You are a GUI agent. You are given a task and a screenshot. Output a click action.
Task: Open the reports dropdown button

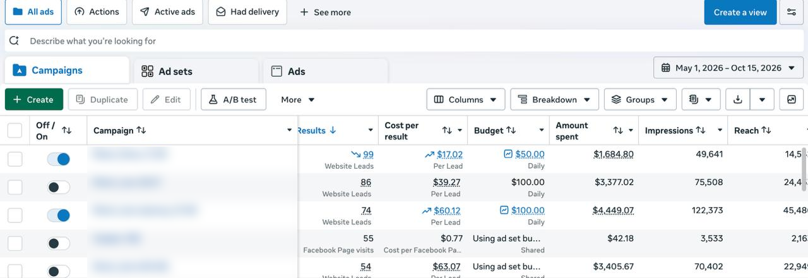click(x=701, y=100)
